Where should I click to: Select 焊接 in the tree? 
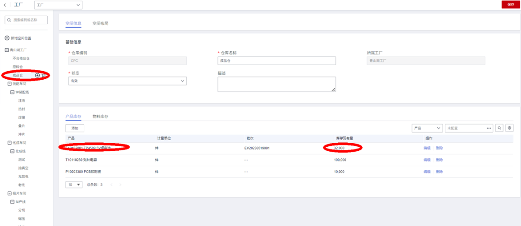22,118
